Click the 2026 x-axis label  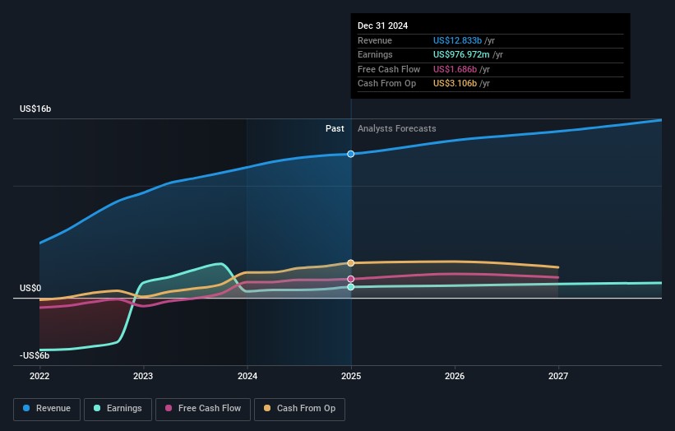pos(455,376)
